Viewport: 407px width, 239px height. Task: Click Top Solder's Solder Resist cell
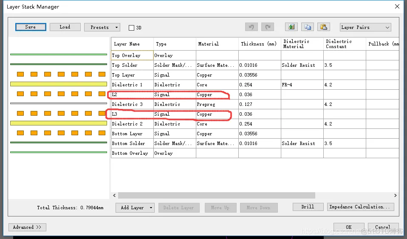[302, 65]
